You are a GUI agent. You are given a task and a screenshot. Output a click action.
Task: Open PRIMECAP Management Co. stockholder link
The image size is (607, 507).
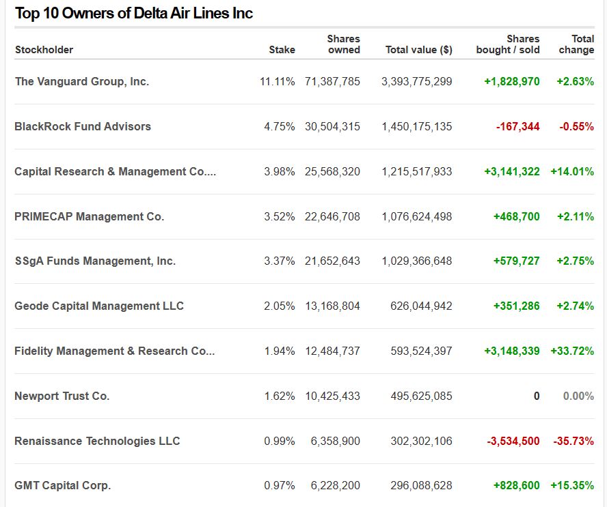click(90, 216)
